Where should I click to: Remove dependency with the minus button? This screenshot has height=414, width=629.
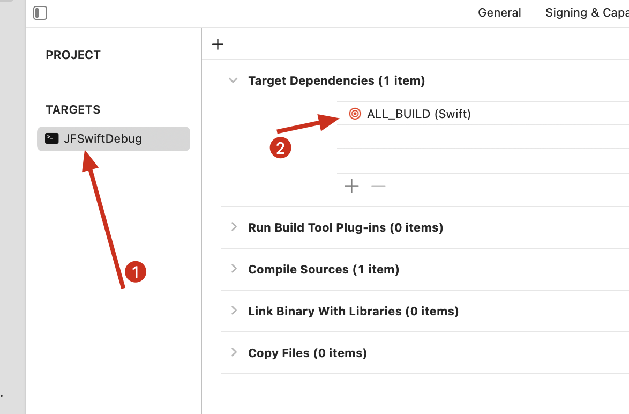tap(378, 186)
